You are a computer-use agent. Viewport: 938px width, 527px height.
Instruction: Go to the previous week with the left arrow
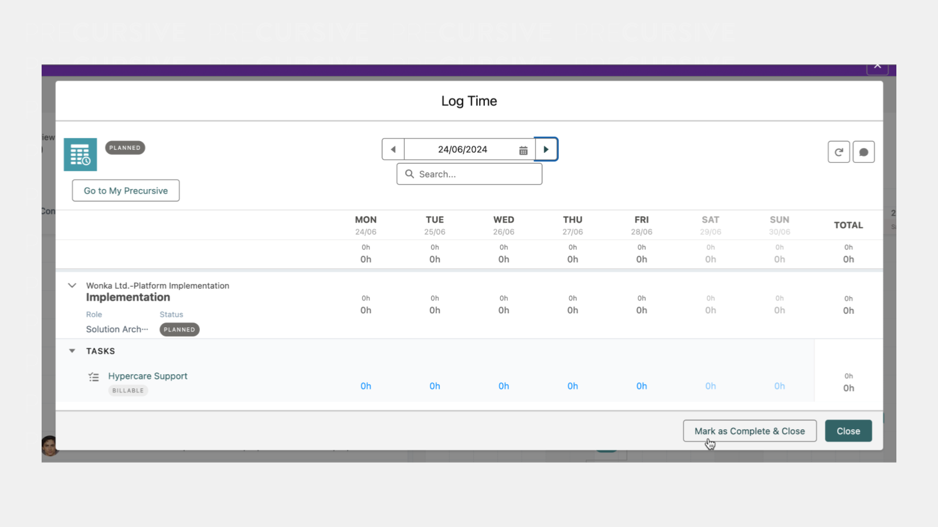[392, 149]
